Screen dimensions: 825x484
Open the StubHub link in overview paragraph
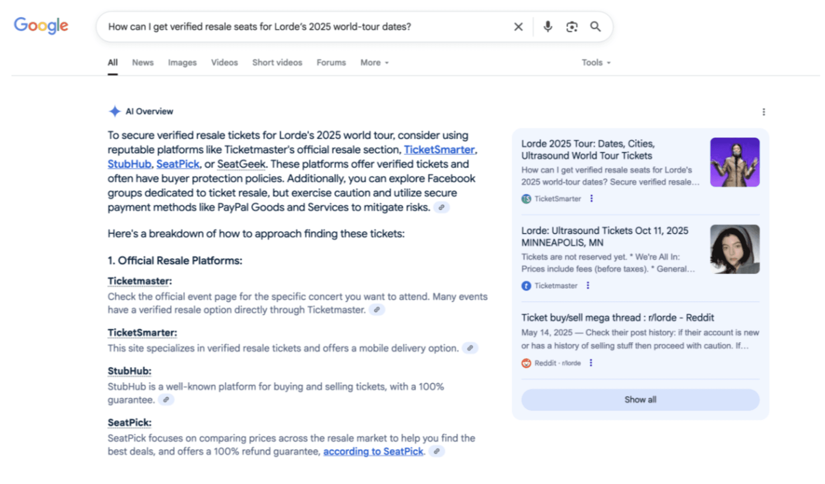129,164
